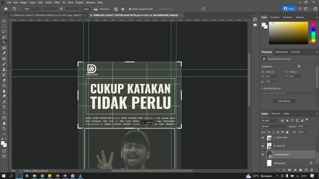Open the File menu
This screenshot has width=319, height=179.
click(x=9, y=2)
